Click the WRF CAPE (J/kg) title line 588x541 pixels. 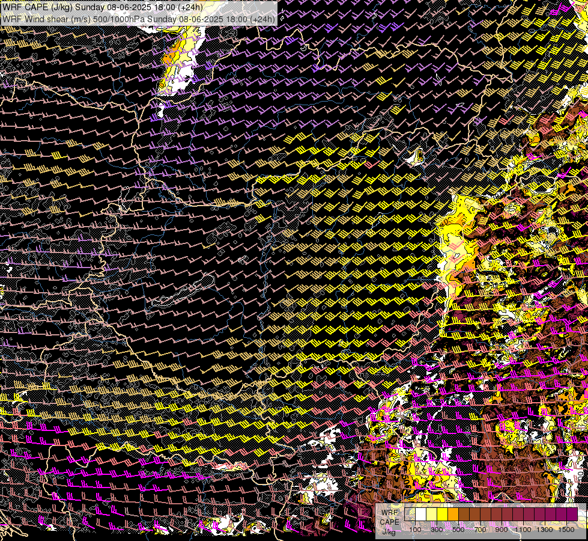pyautogui.click(x=102, y=7)
